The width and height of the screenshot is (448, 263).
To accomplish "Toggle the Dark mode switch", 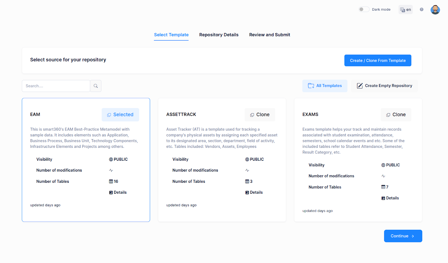I will tap(364, 9).
